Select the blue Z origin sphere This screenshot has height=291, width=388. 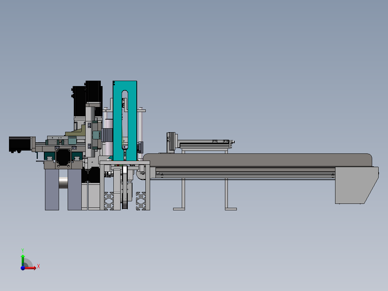23,268
